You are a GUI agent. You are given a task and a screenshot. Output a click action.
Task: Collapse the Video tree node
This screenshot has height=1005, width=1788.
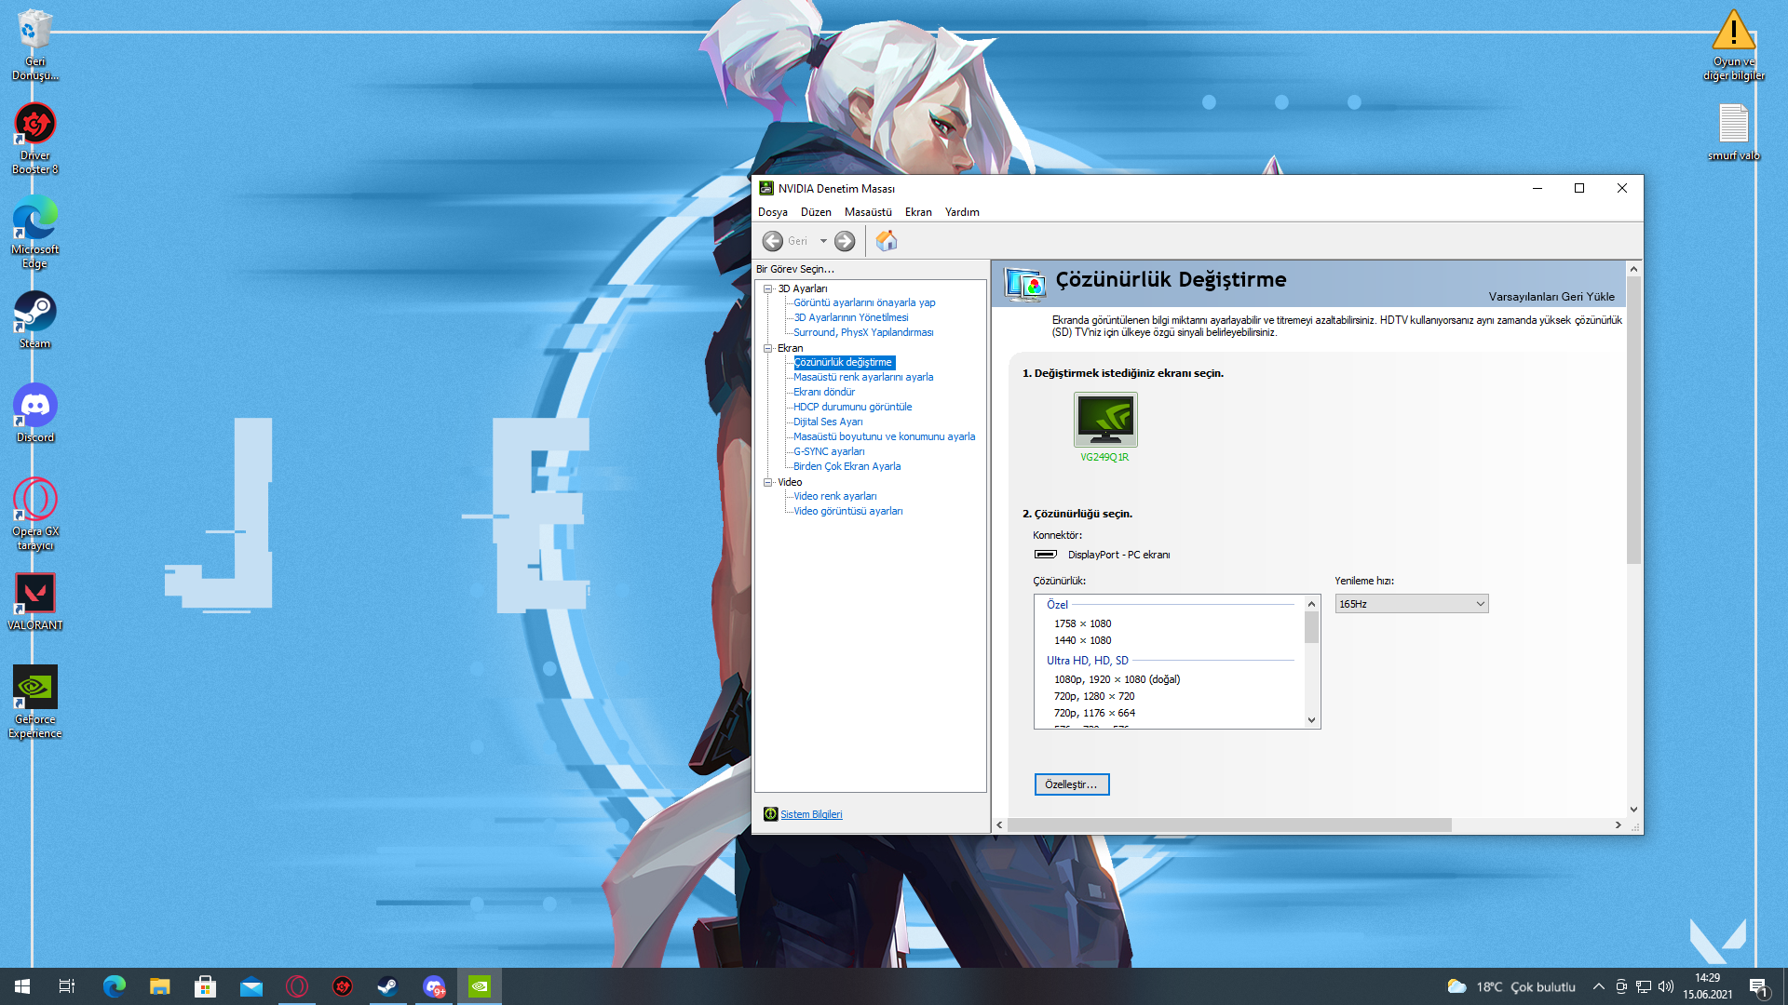(768, 482)
